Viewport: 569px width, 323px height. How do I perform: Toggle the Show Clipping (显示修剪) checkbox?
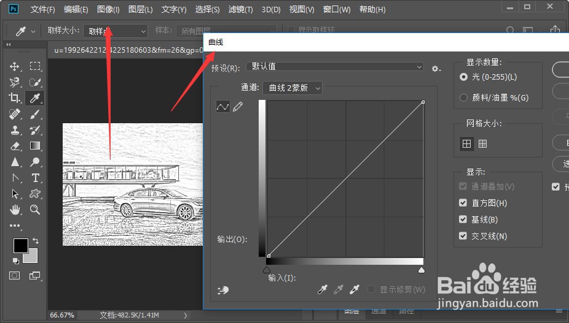[x=371, y=289]
